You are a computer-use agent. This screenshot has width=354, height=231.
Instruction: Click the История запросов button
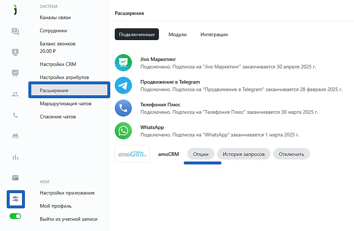pos(243,154)
